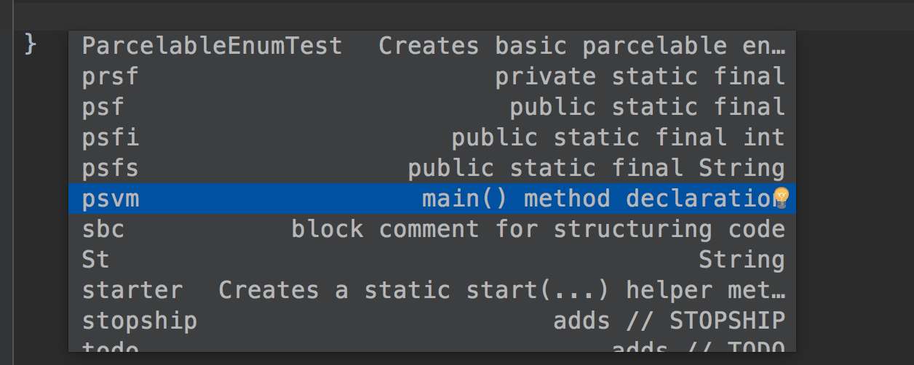Image resolution: width=914 pixels, height=365 pixels.
Task: Click the 'main() method declaration' description
Action: click(598, 198)
